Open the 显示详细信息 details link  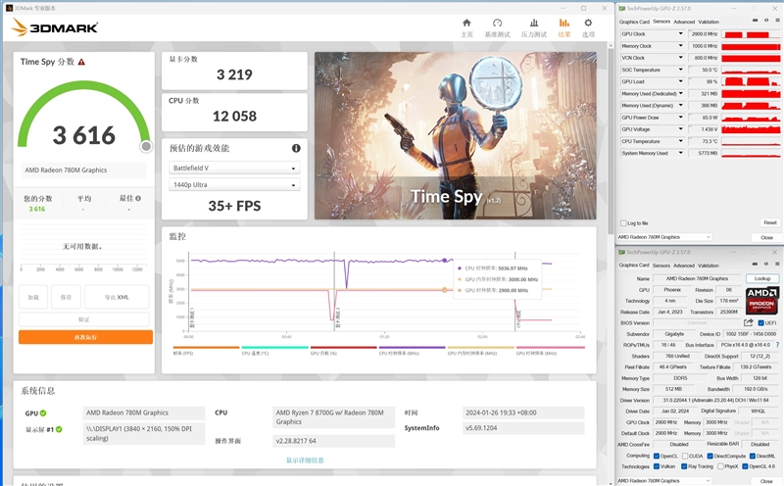(x=305, y=460)
